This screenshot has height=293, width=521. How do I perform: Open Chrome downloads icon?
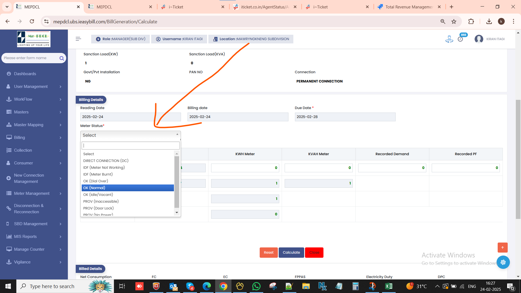(x=489, y=21)
